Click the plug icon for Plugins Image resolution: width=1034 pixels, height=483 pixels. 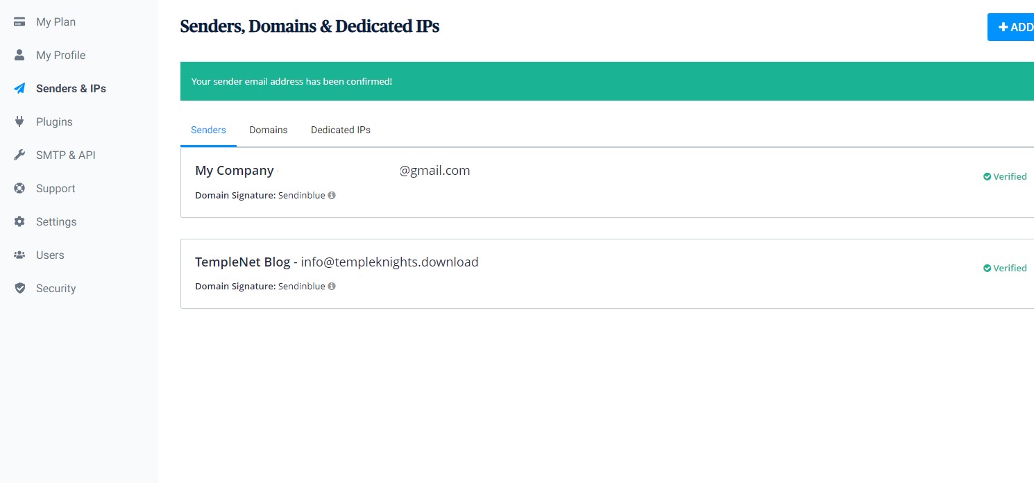click(19, 121)
